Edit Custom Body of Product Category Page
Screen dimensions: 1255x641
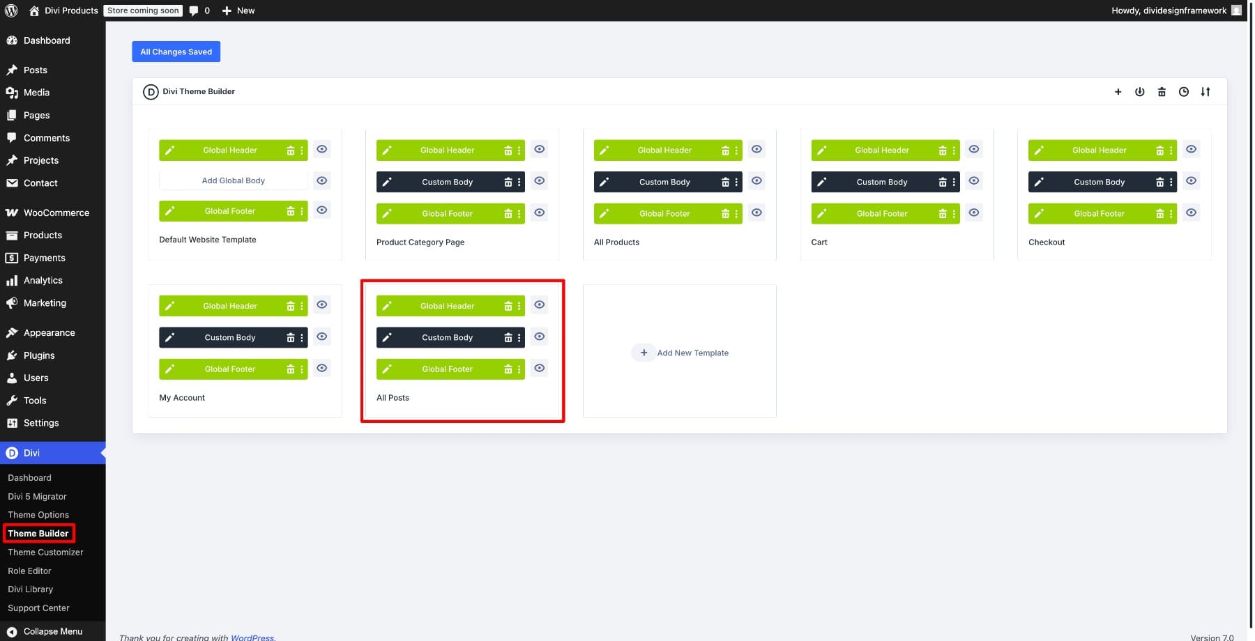click(387, 182)
